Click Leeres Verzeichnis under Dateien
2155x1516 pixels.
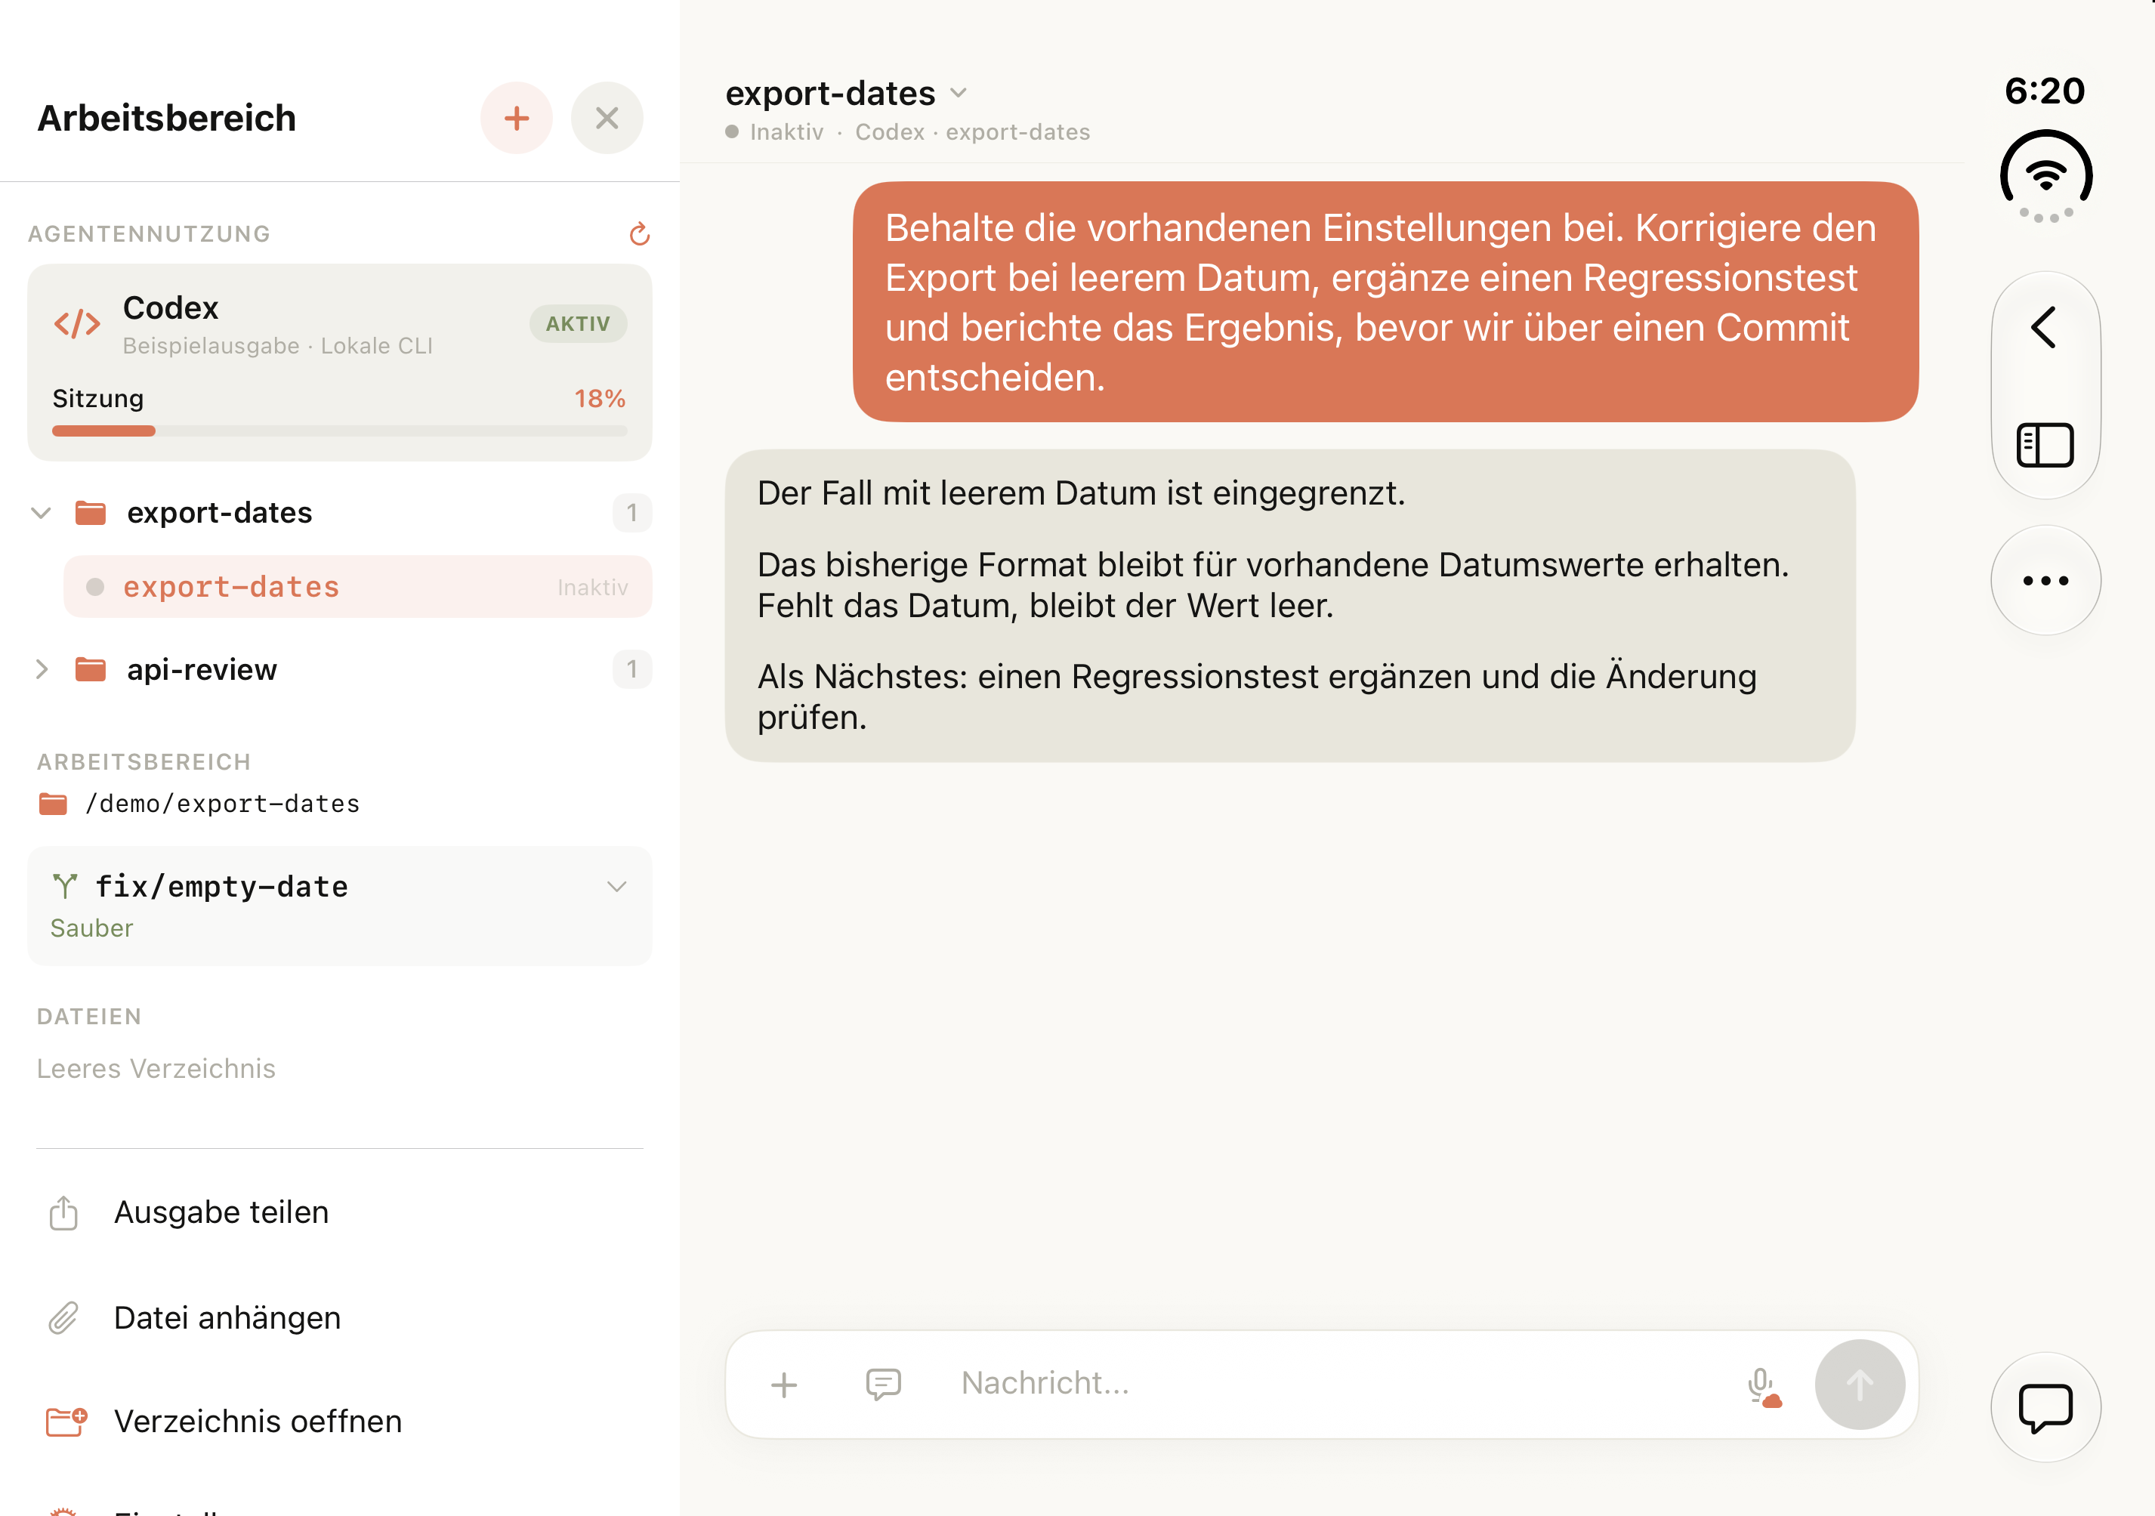pyautogui.click(x=156, y=1068)
